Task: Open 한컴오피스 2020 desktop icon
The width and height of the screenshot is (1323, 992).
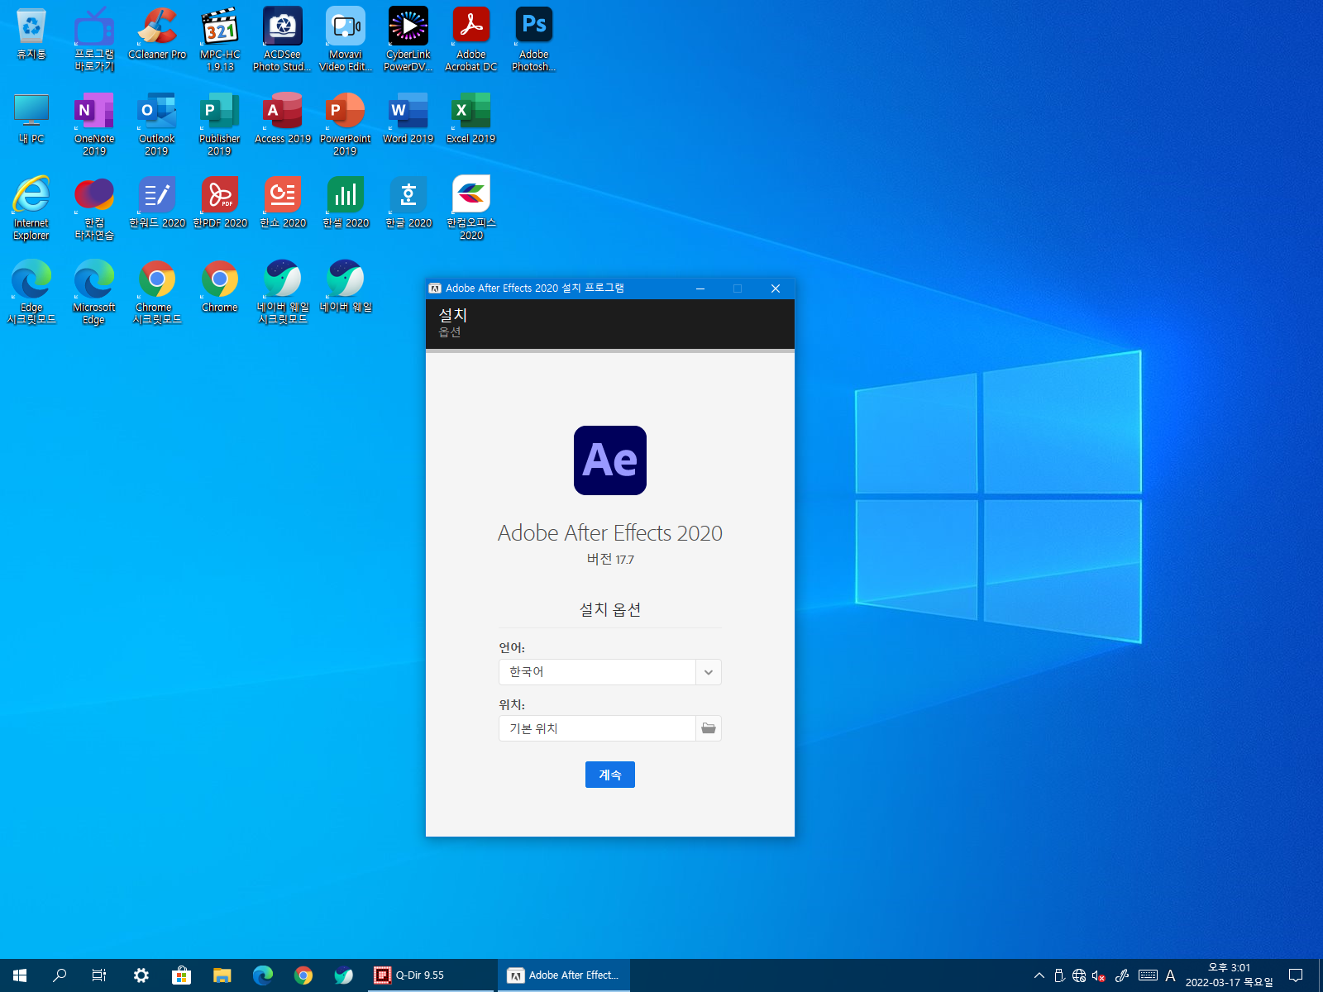Action: [471, 208]
